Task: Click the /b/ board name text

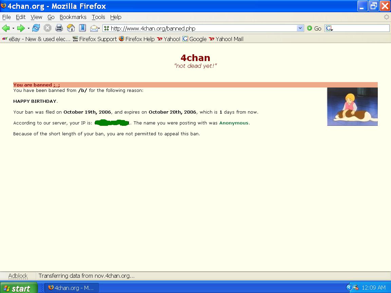Action: click(x=82, y=91)
